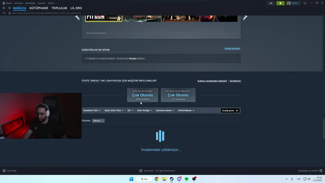Remove the Dilleriniz filter tag
The image size is (325, 183).
tap(103, 121)
